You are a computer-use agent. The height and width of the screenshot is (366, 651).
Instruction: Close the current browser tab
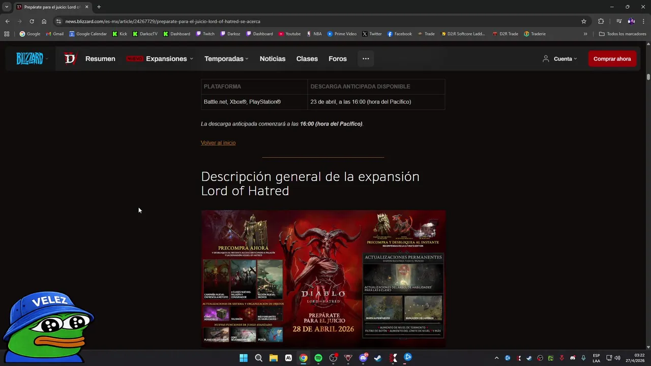point(86,7)
